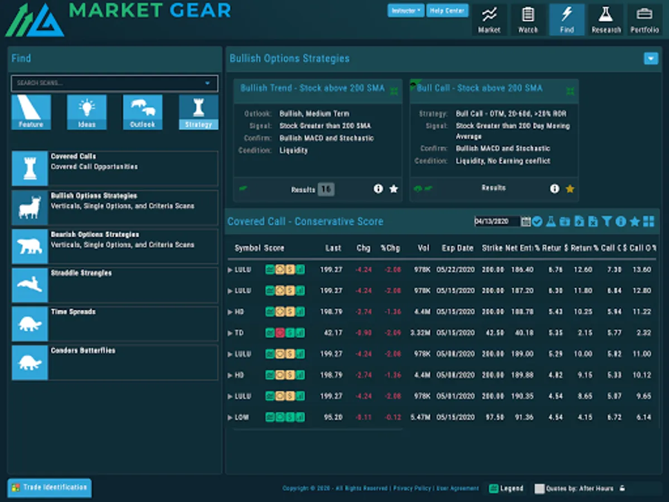
Task: Toggle the Quotes by After Hours checkbox
Action: click(x=539, y=489)
